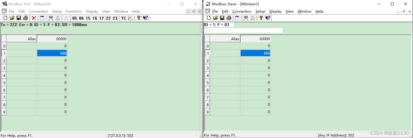413x138 pixels.
Task: Click New document icon in Modbus Slave toolbar
Action: coord(209,18)
